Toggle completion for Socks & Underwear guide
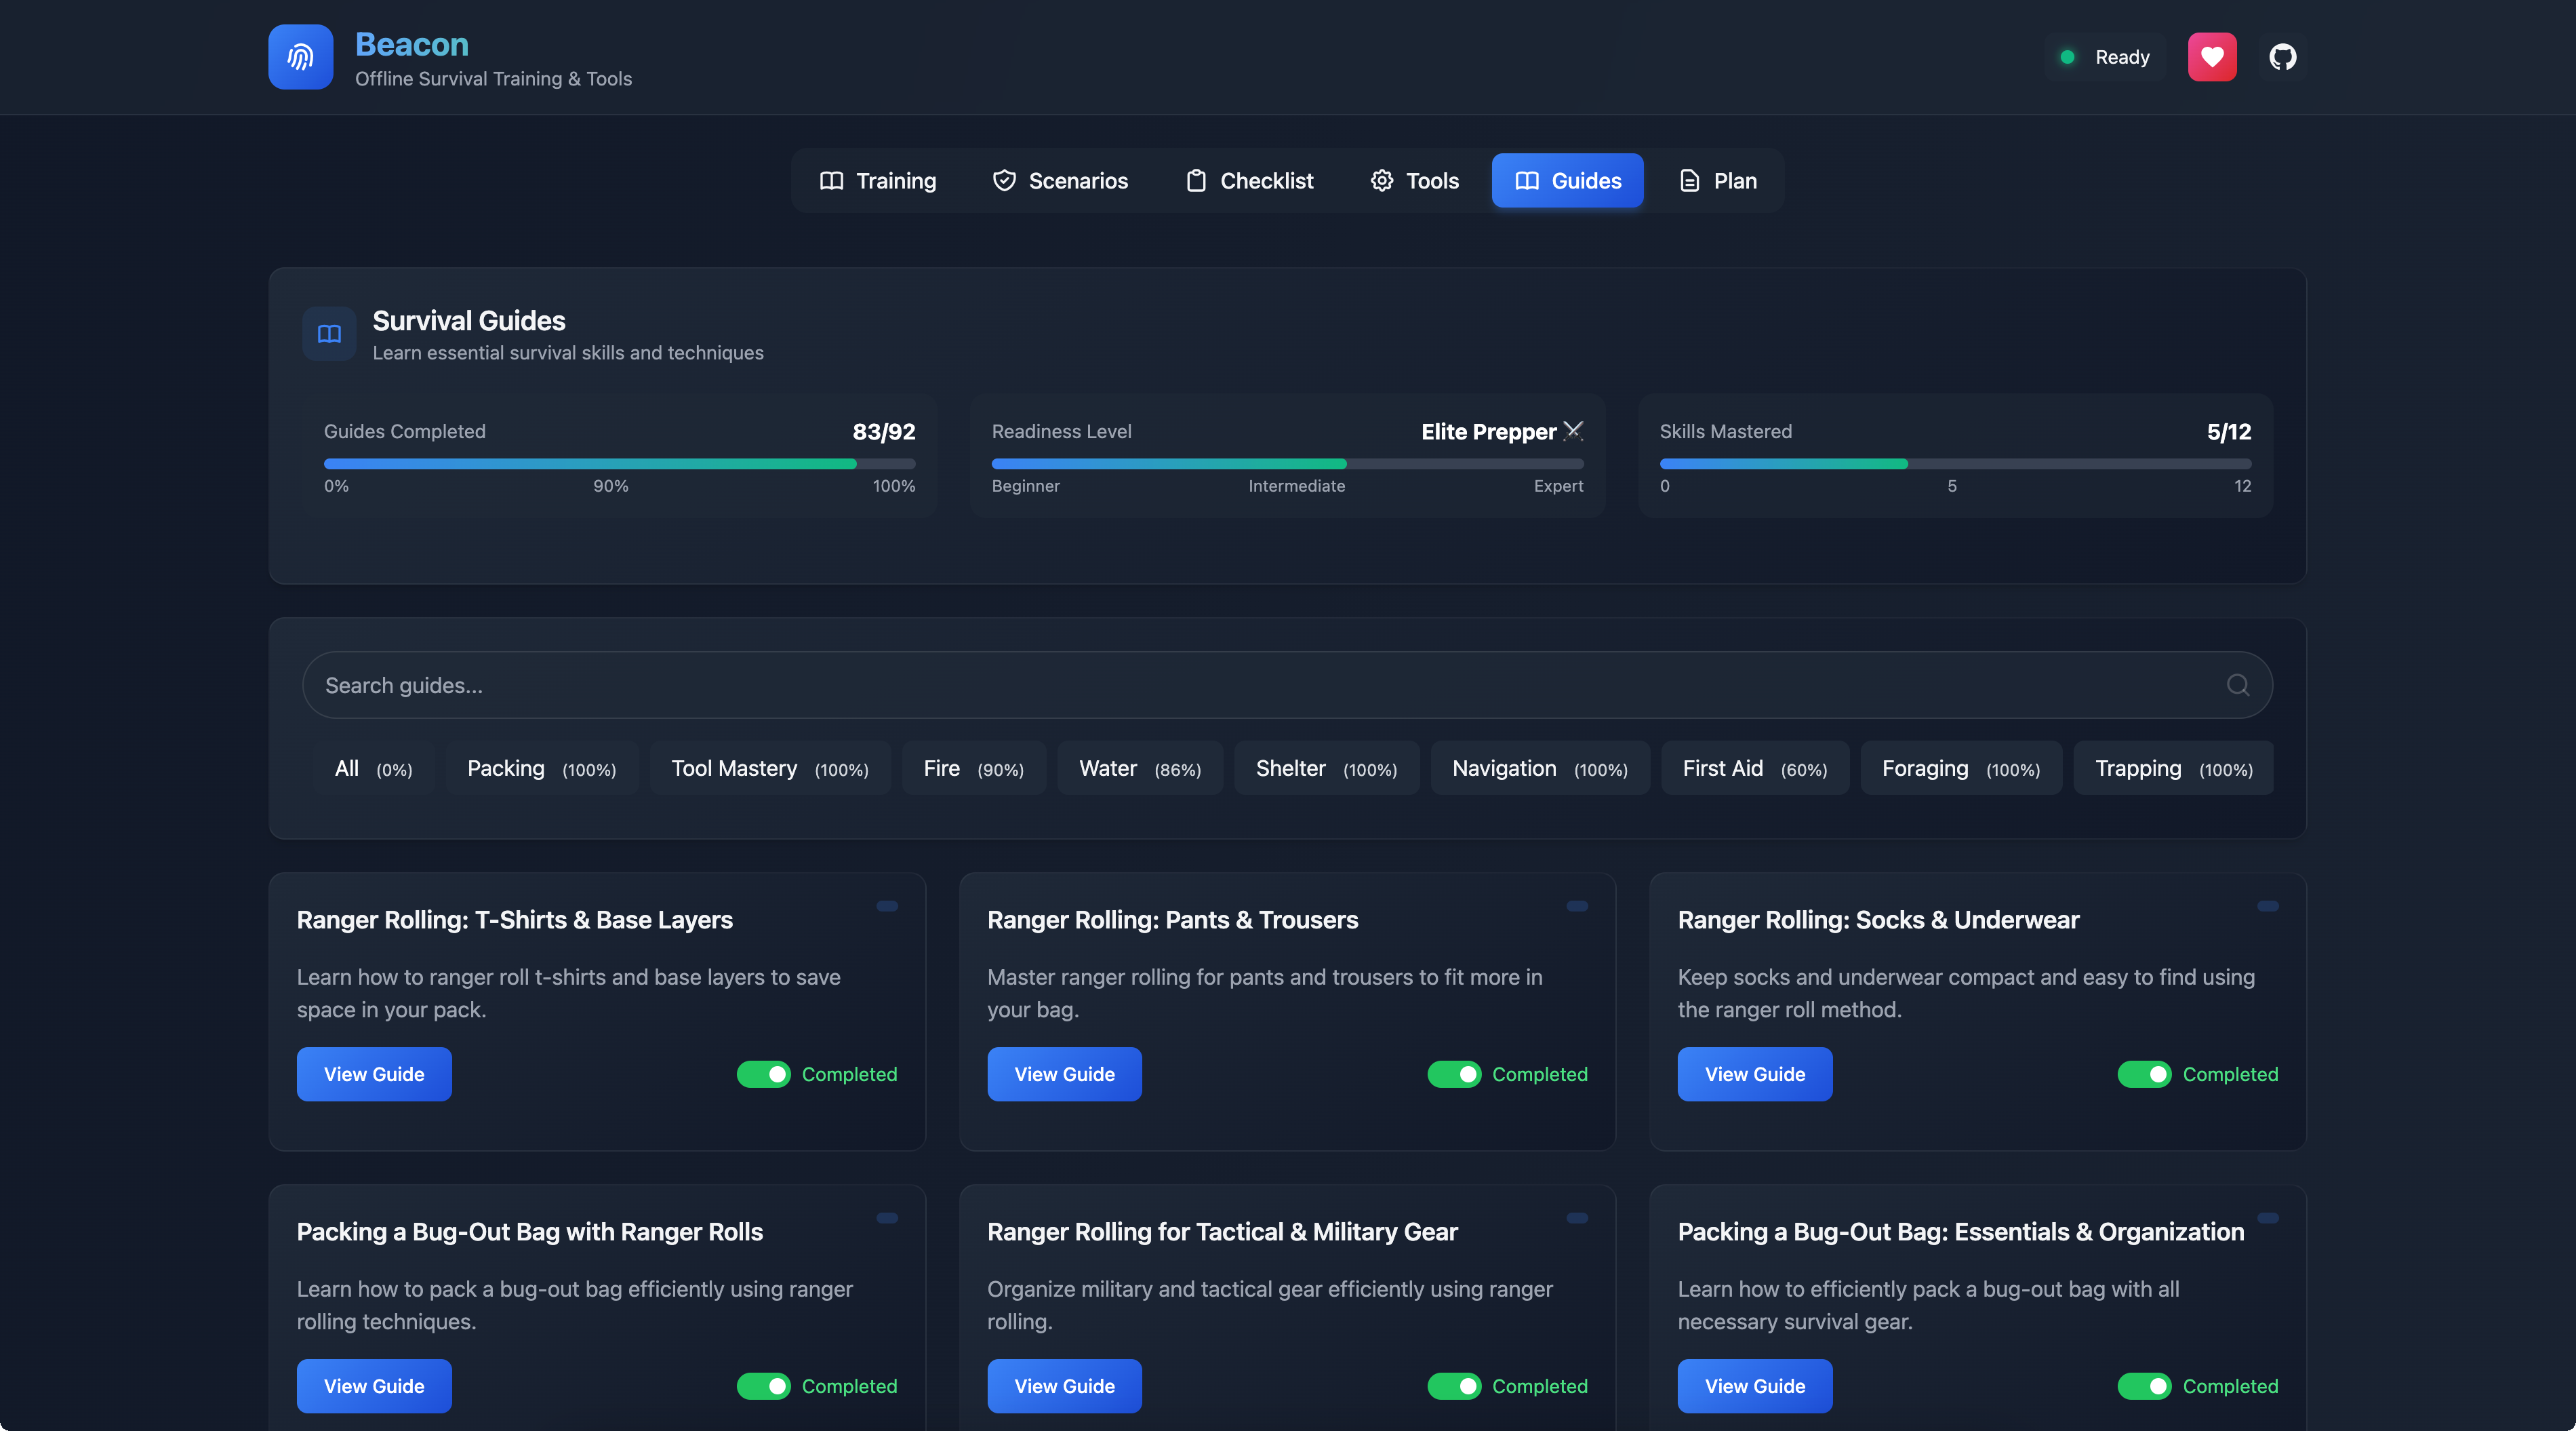Viewport: 2576px width, 1431px height. tap(2144, 1074)
